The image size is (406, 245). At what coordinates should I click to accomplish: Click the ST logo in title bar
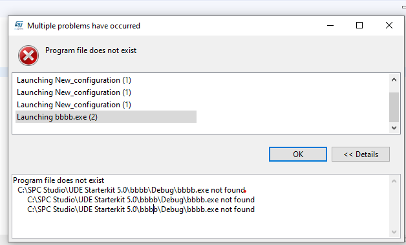[x=19, y=25]
